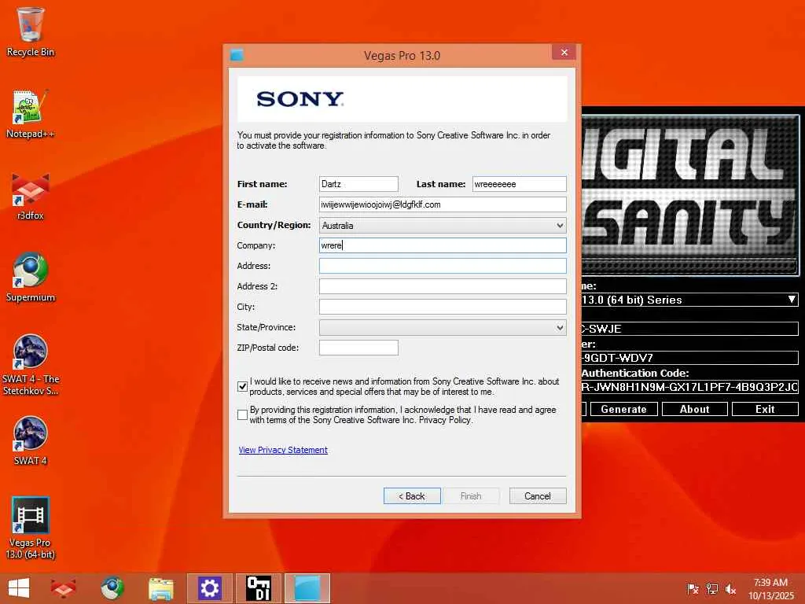Image resolution: width=805 pixels, height=604 pixels.
Task: Close the Vegas Pro 13.0 dialog
Action: coord(564,53)
